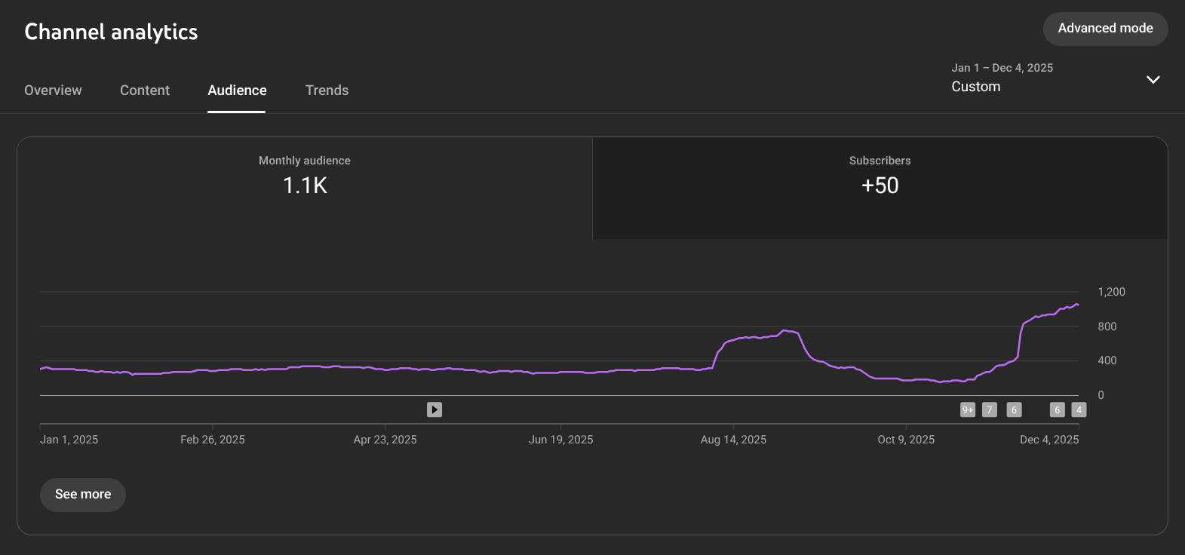Switch to the Overview tab
The image size is (1185, 555).
tap(53, 90)
